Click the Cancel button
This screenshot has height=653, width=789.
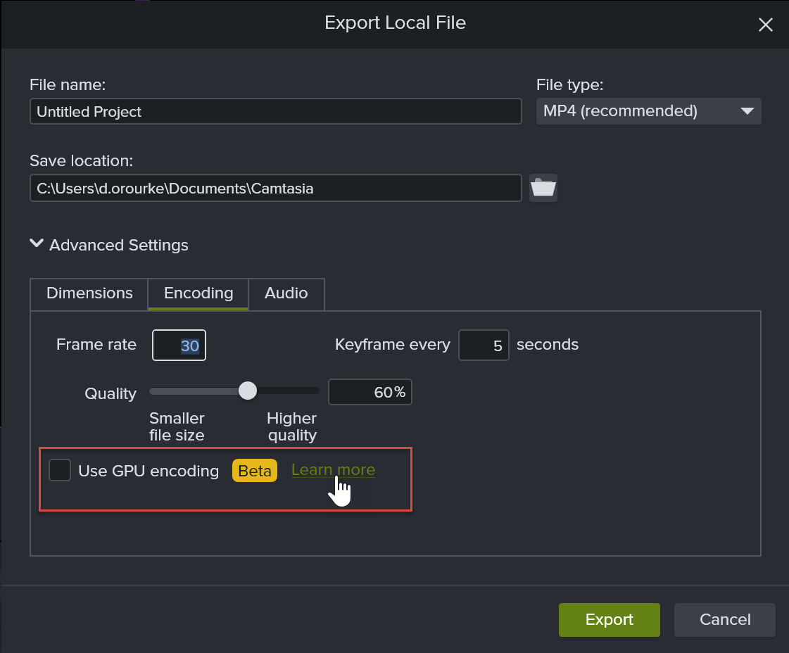pyautogui.click(x=724, y=619)
